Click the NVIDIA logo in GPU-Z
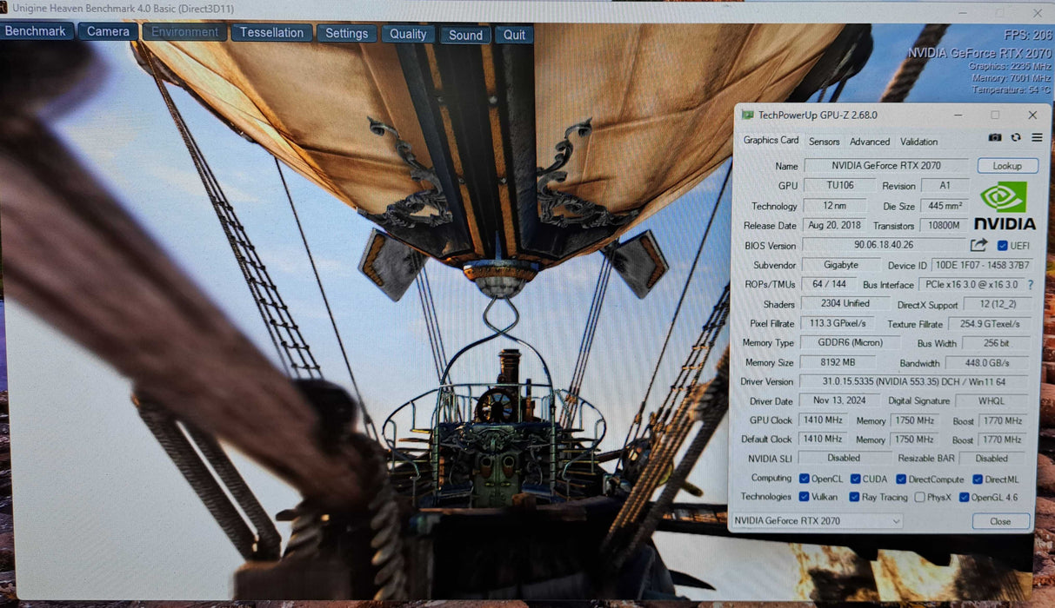This screenshot has width=1055, height=608. point(1005,205)
